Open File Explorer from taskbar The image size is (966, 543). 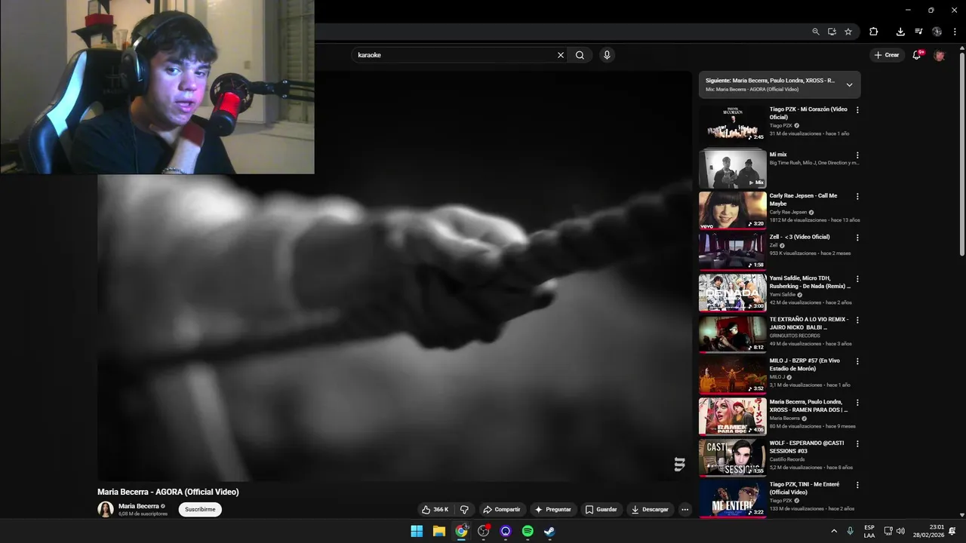[438, 531]
